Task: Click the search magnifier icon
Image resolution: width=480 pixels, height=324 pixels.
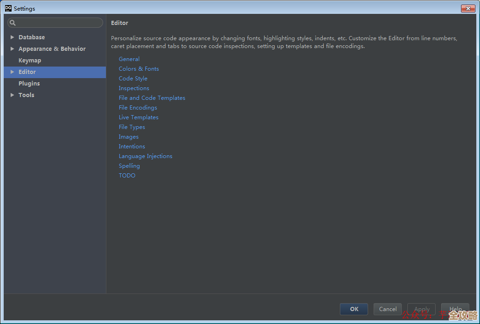Action: point(13,23)
